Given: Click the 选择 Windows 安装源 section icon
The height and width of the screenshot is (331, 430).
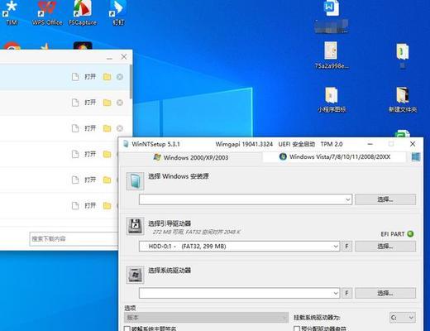Looking at the screenshot, I should pos(135,181).
